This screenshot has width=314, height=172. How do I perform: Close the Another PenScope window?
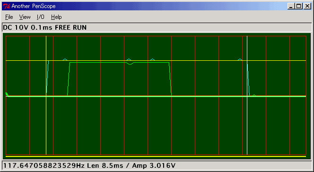click(307, 7)
